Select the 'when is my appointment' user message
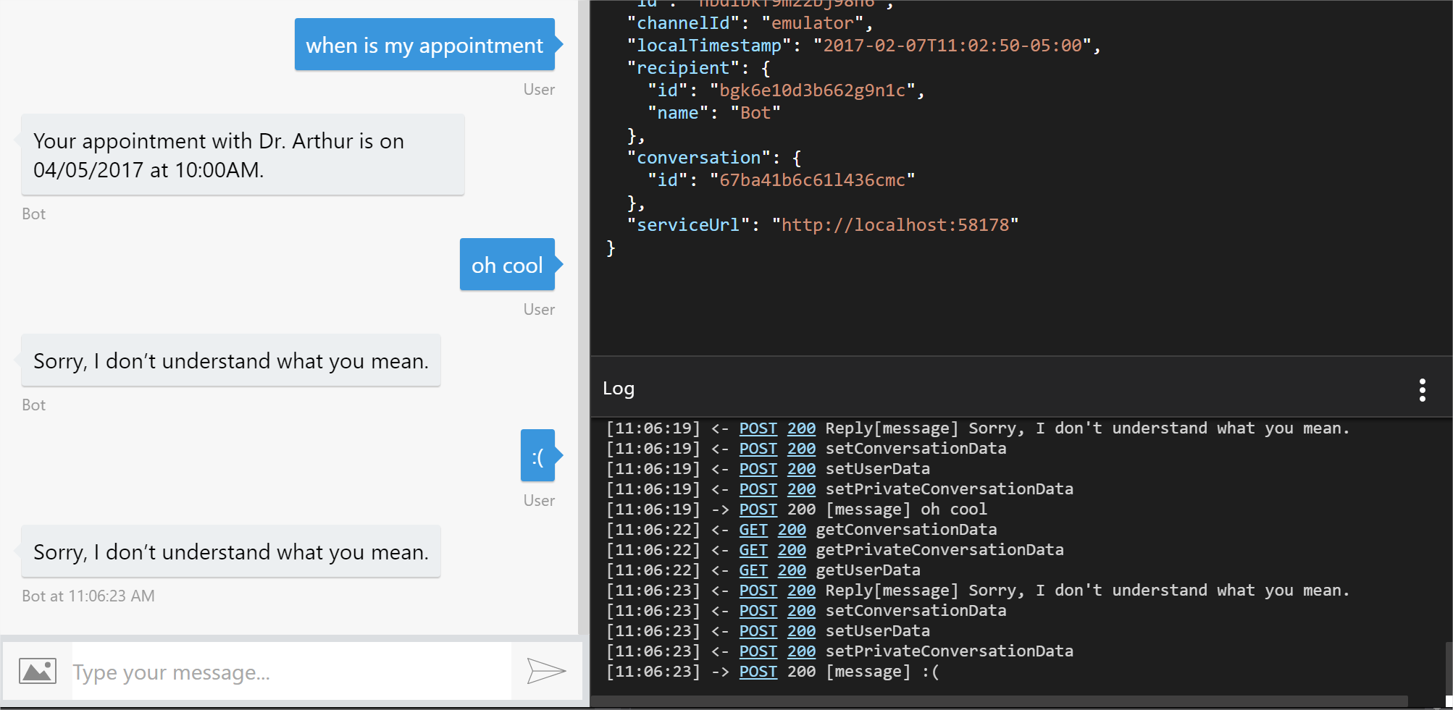Viewport: 1453px width, 710px height. tap(424, 45)
